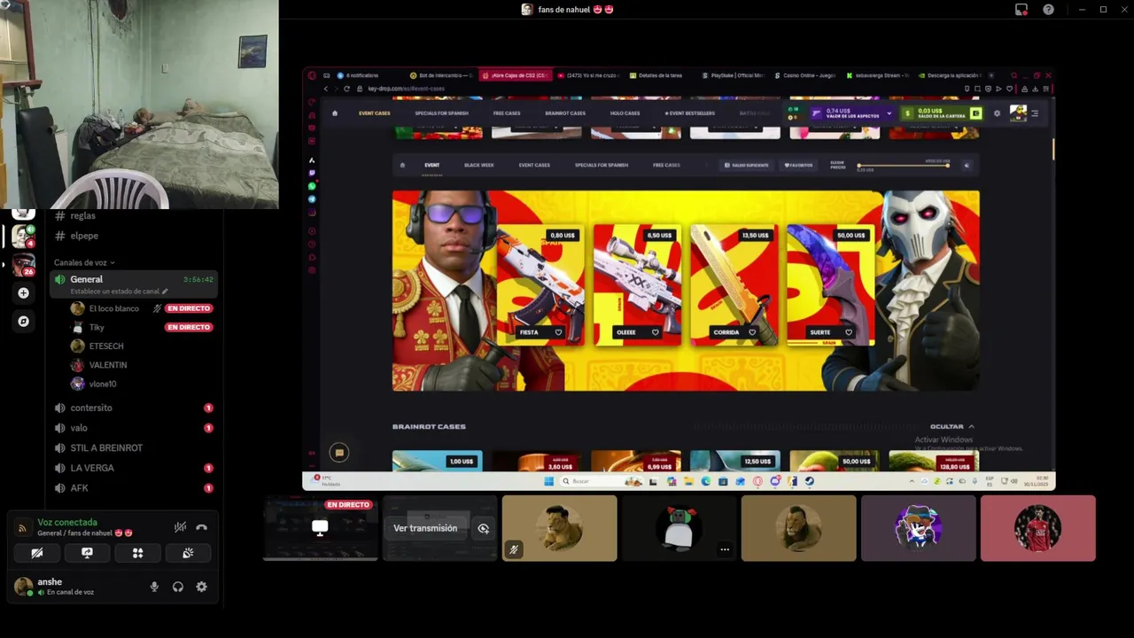The image size is (1134, 638).
Task: Favorite the OLEEEE case heart
Action: 655,332
